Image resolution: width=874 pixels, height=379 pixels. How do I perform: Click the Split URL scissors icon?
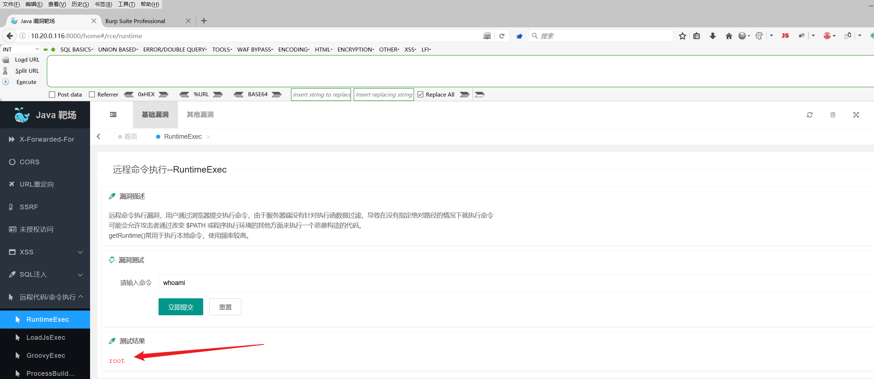click(5, 71)
